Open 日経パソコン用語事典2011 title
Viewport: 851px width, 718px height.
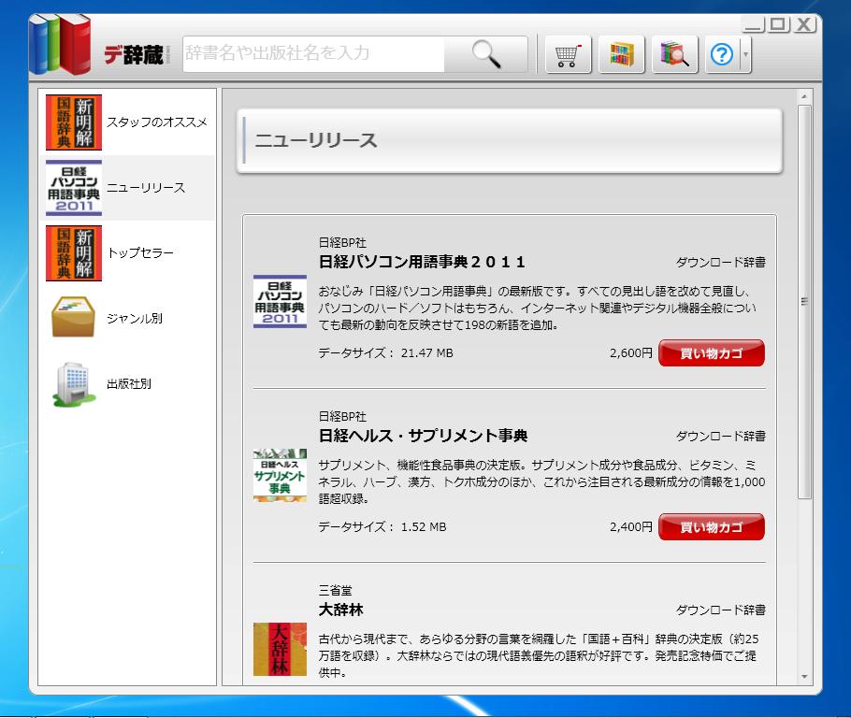[422, 262]
